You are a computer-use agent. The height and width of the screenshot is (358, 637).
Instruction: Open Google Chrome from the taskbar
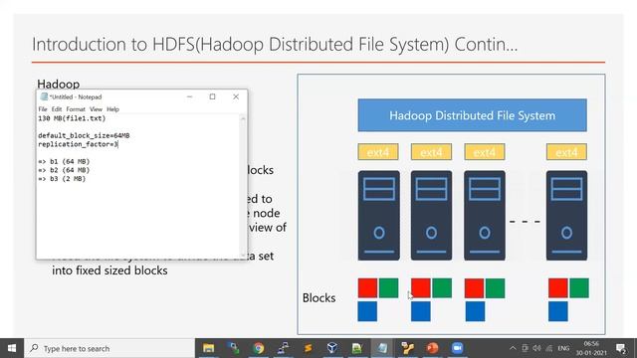(x=259, y=348)
